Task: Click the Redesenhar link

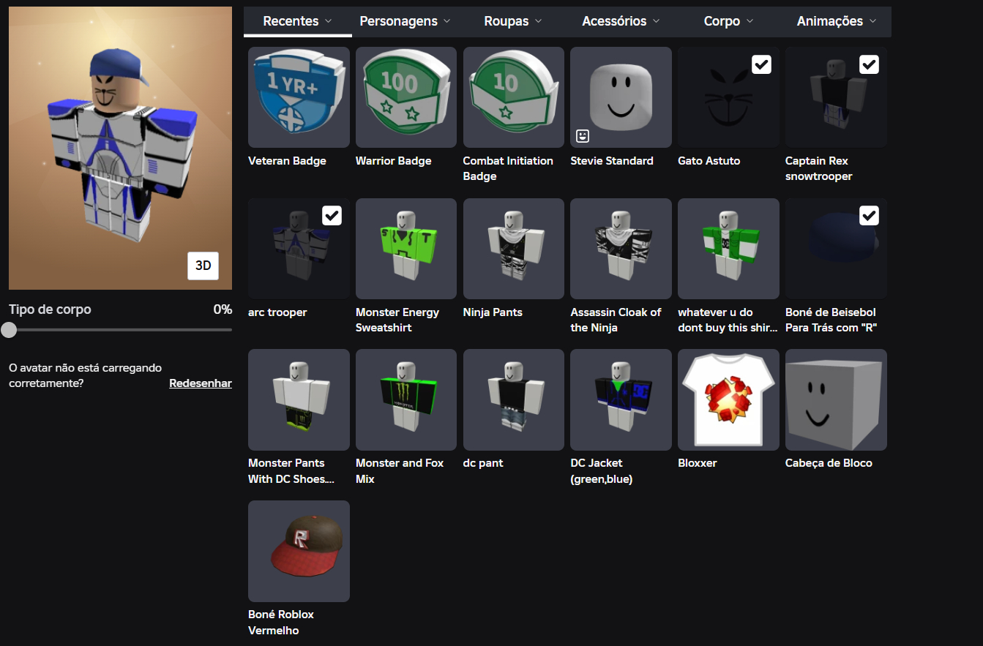Action: pos(201,383)
